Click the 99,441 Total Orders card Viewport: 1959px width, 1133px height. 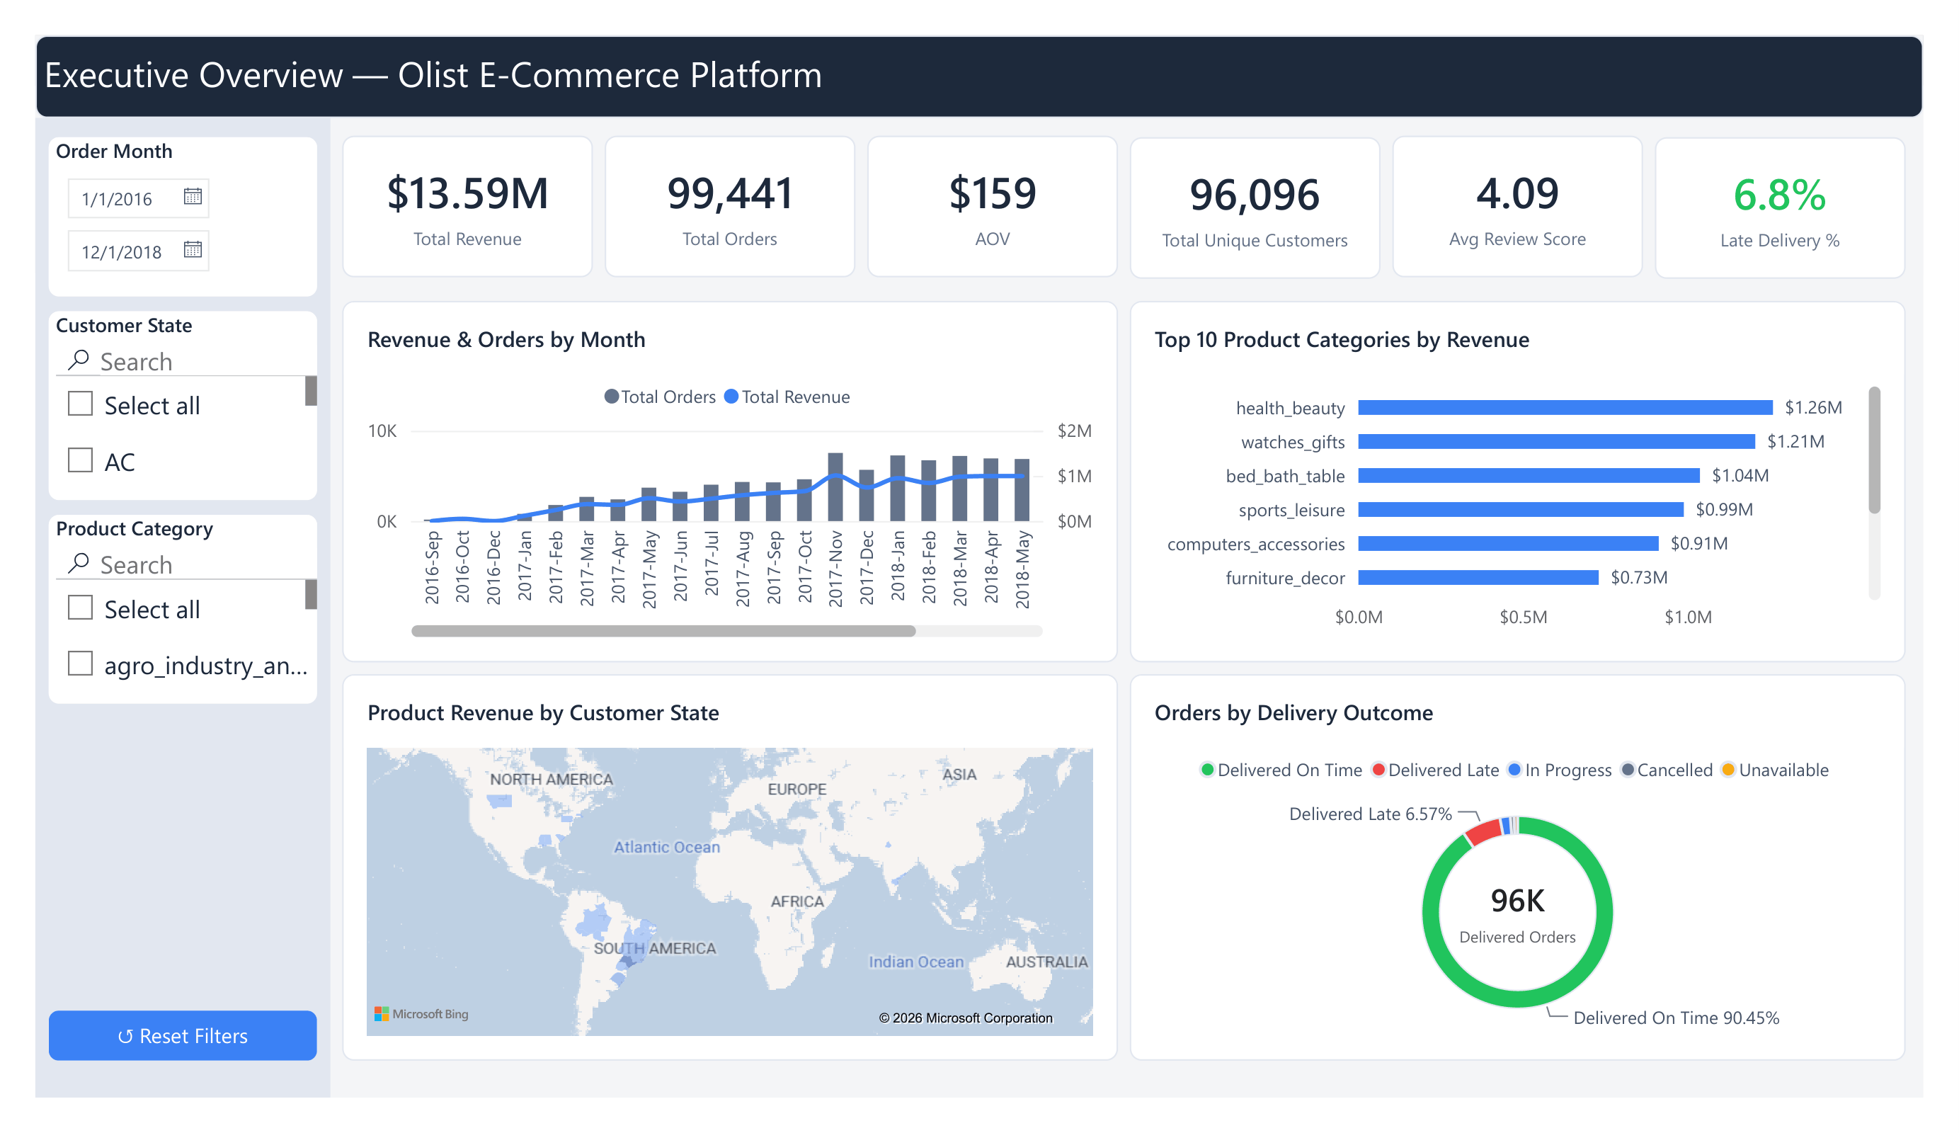(x=730, y=207)
